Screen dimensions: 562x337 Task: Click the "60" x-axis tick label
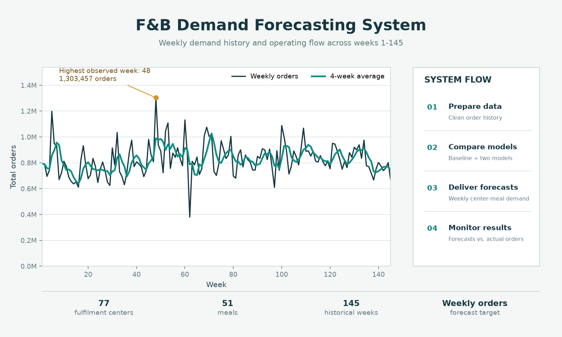185,275
